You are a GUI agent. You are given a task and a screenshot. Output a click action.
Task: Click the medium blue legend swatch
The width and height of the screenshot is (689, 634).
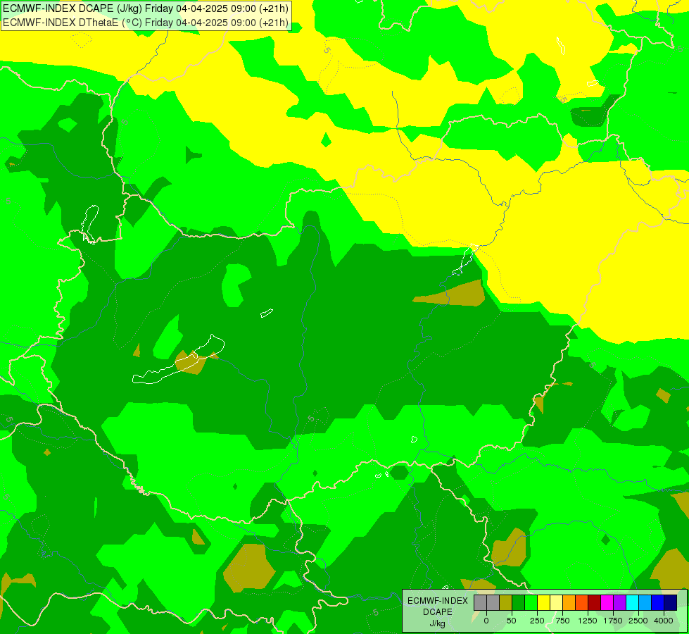click(658, 603)
